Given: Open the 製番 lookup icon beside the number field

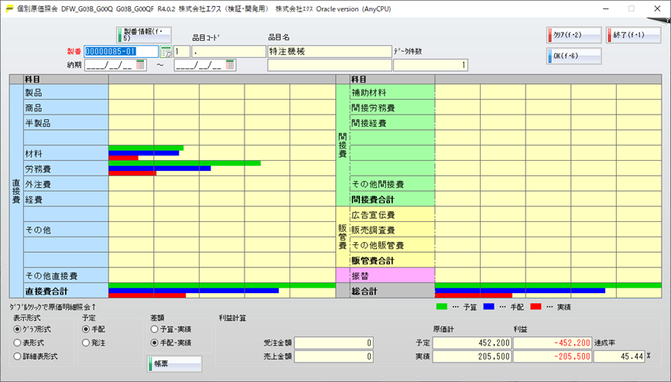Looking at the screenshot, I should [166, 51].
